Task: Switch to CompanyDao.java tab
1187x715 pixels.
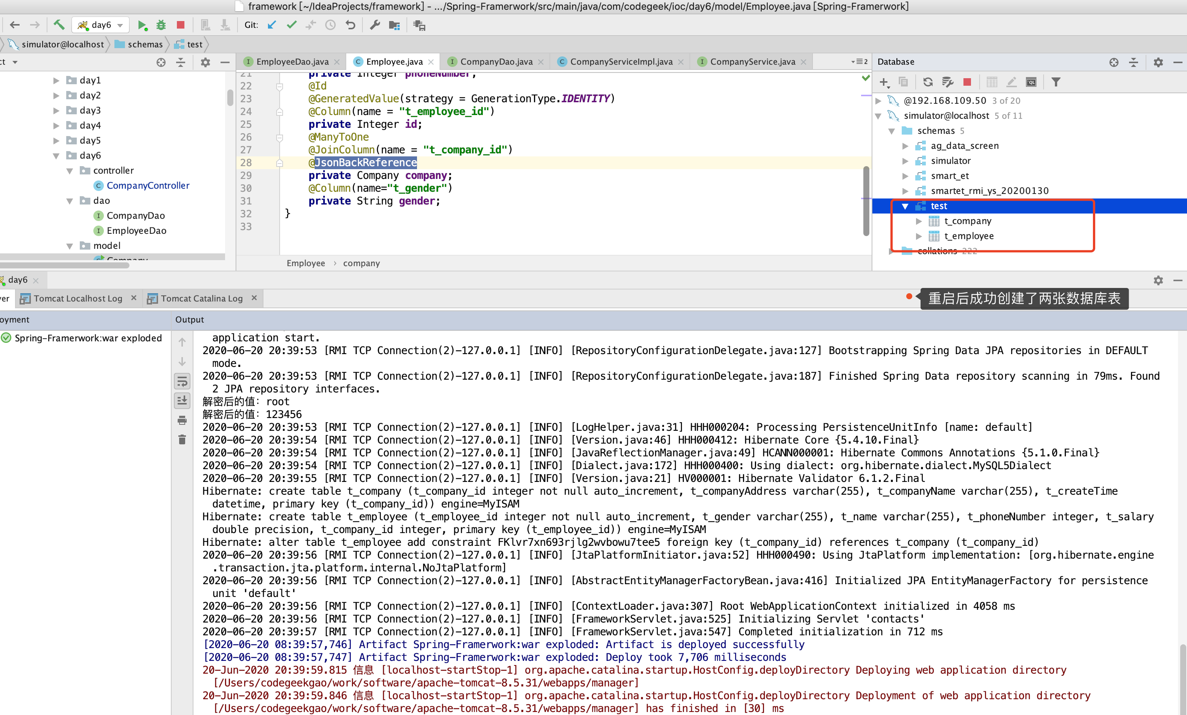Action: [x=496, y=62]
